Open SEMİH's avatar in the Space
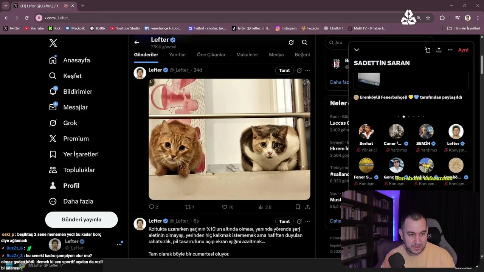Viewport: 484px width, 272px height. coord(426,131)
